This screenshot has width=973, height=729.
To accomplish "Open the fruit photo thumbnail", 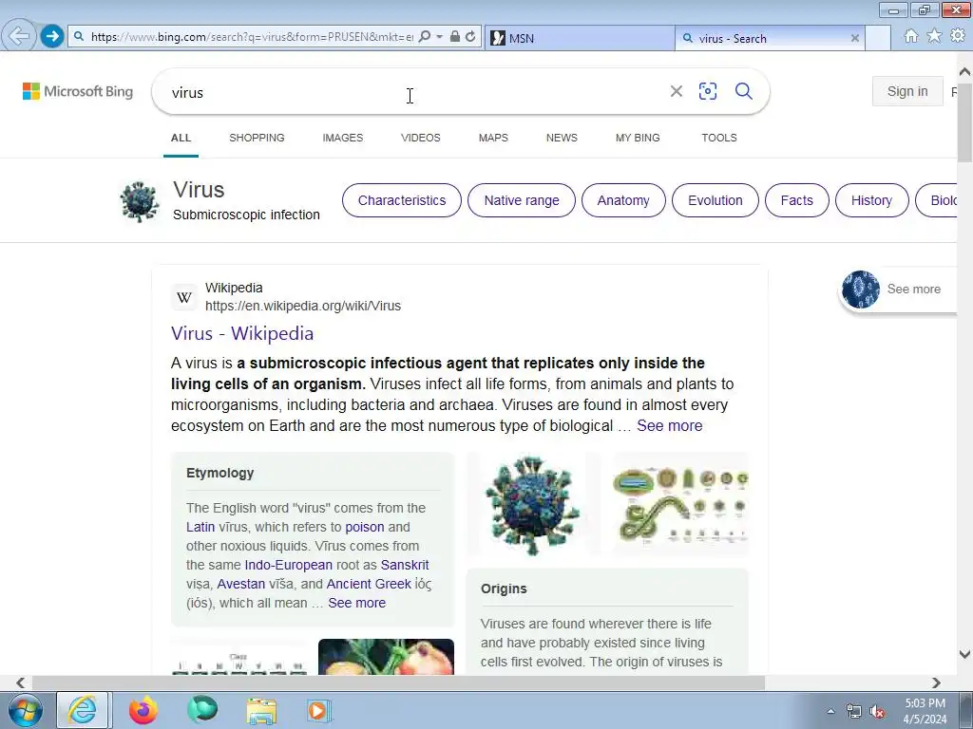I will click(386, 657).
